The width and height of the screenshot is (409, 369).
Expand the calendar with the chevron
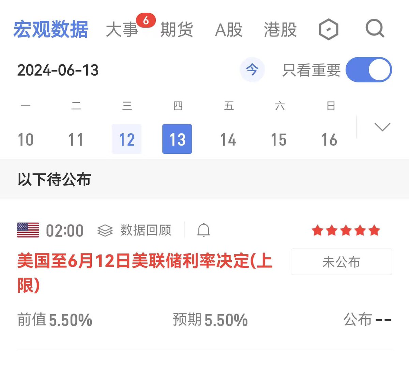pos(382,127)
